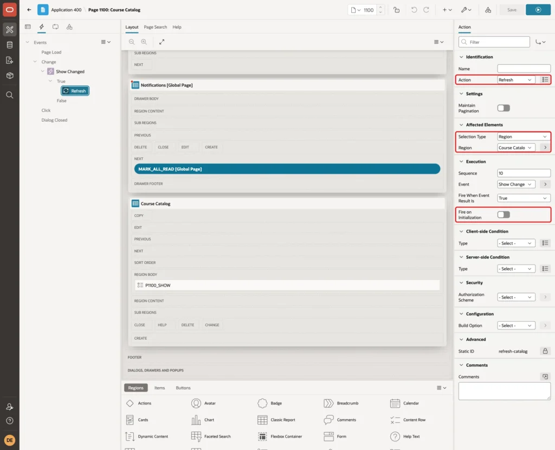Select the Buttons gallery tab
Image resolution: width=555 pixels, height=450 pixels.
183,388
